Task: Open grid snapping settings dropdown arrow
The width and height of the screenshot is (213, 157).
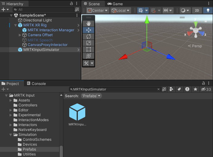Action: (159, 10)
